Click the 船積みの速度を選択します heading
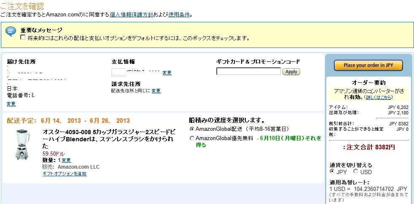 click(x=227, y=120)
